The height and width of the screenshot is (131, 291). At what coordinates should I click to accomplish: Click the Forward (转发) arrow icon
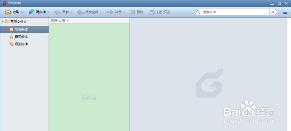click(110, 12)
